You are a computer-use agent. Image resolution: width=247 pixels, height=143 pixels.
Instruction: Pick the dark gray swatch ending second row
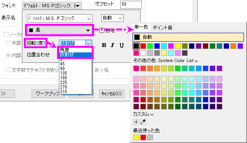(x=185, y=53)
